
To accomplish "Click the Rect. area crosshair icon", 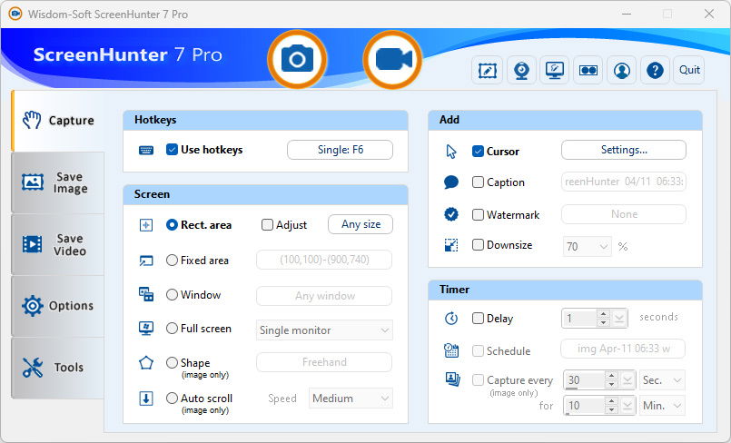I will click(x=146, y=225).
